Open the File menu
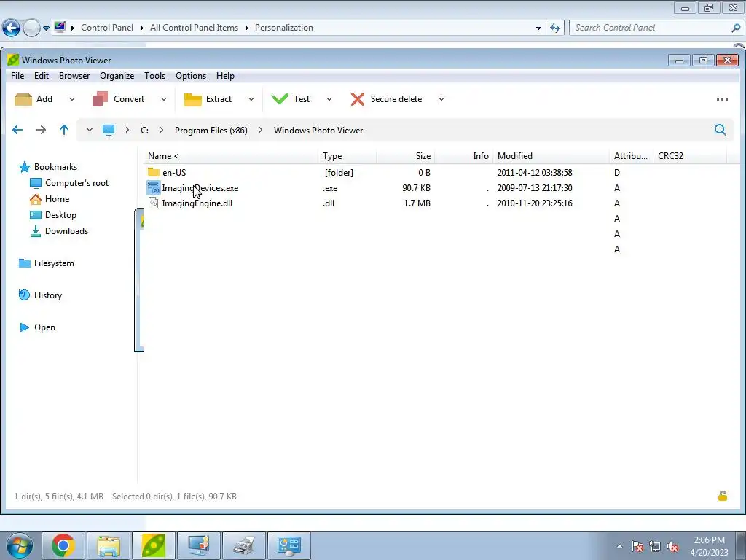Viewport: 746px width, 560px height. [x=17, y=76]
